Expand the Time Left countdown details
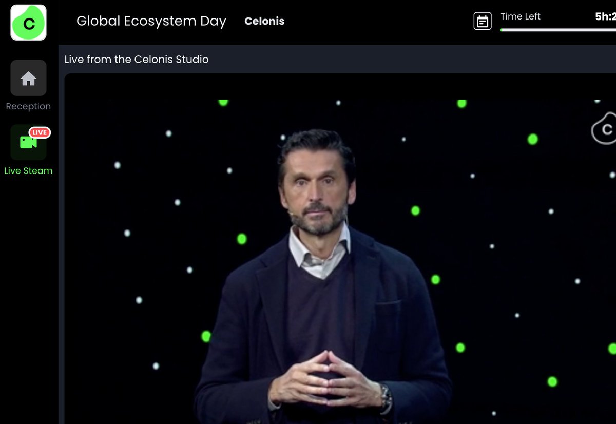616x424 pixels. click(520, 16)
